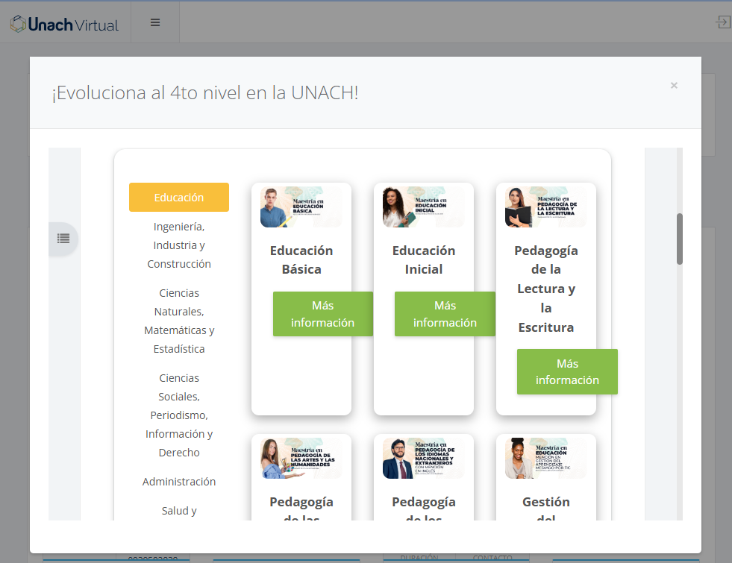This screenshot has width=732, height=563.
Task: Toggle the hamburger menu icon
Action: (155, 22)
